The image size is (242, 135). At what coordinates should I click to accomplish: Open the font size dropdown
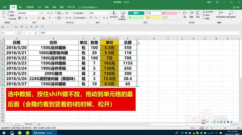45,13
